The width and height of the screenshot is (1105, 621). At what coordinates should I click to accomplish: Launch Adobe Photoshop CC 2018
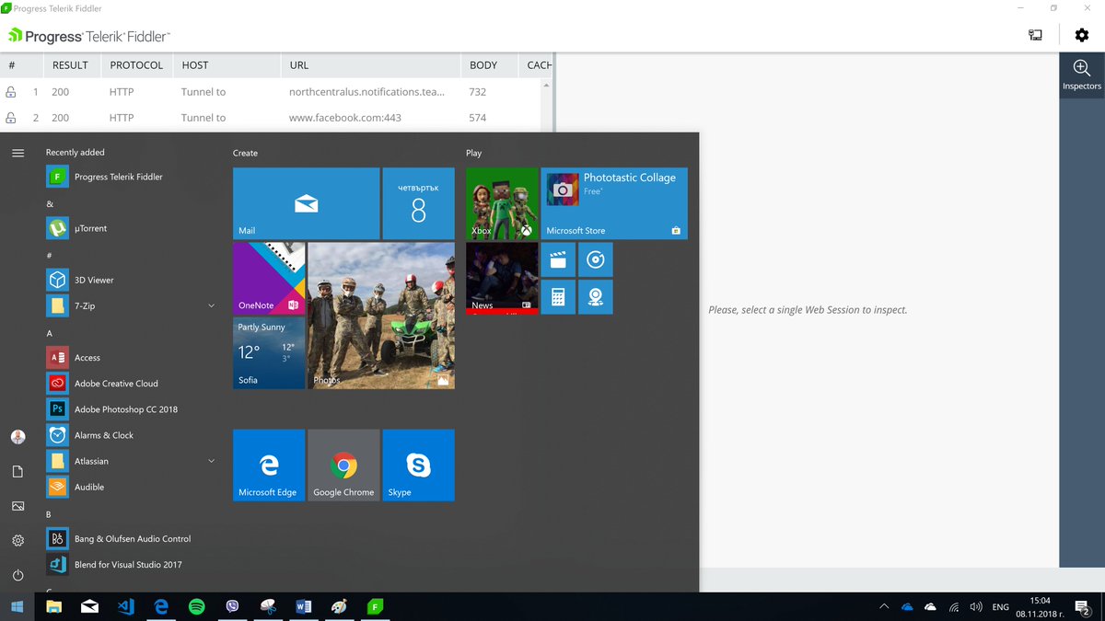(x=132, y=409)
